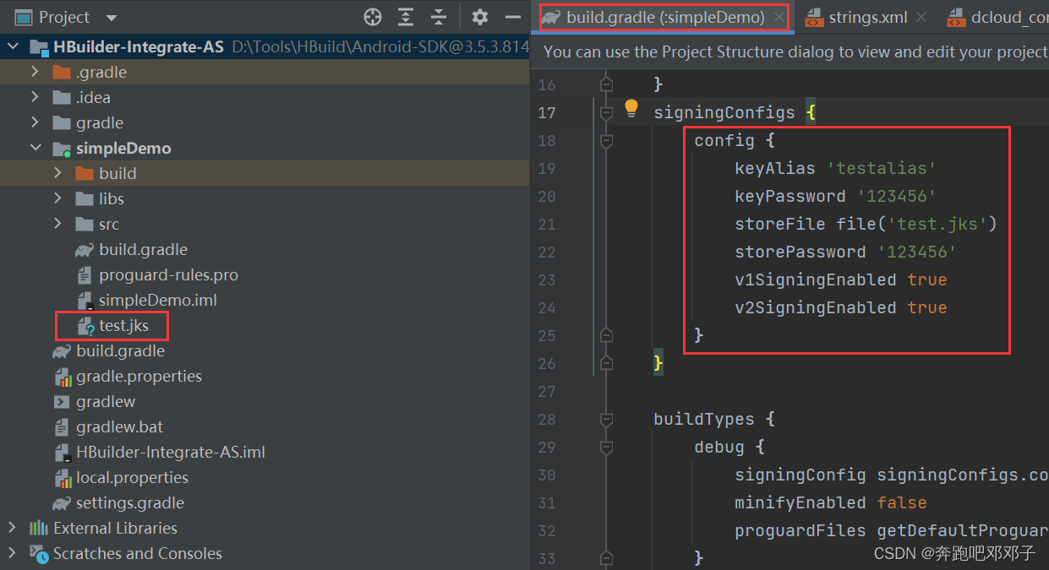Click the Scratches and Consoles icon
The width and height of the screenshot is (1049, 570).
tap(38, 553)
